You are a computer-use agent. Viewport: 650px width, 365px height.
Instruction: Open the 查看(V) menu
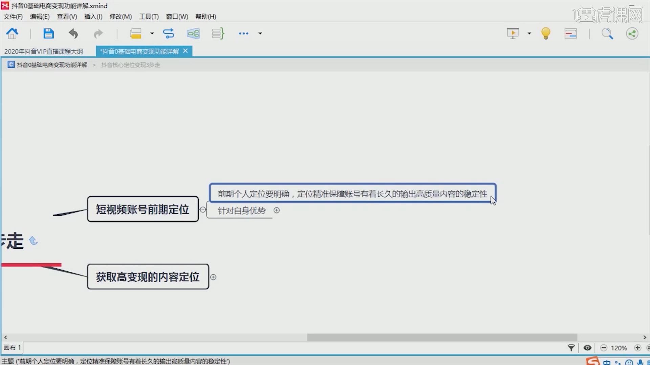click(67, 17)
